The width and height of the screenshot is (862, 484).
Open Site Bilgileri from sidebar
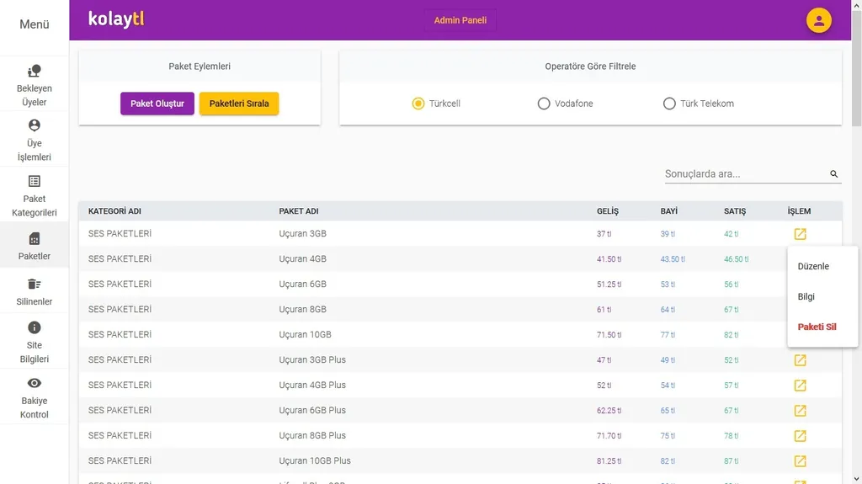pos(35,342)
